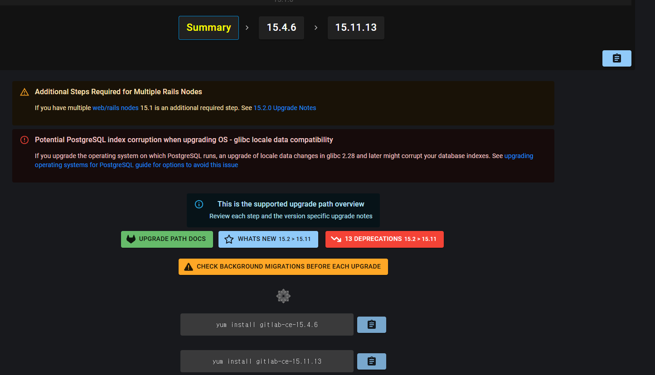Open the 15.11.13 step tab
This screenshot has height=375, width=655.
point(356,28)
